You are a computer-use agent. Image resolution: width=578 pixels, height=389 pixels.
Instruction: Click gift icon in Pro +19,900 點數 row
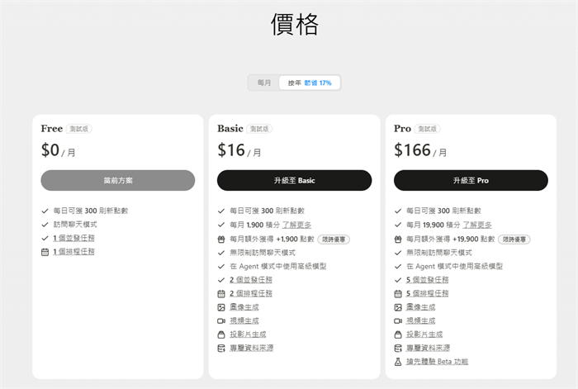pos(398,240)
